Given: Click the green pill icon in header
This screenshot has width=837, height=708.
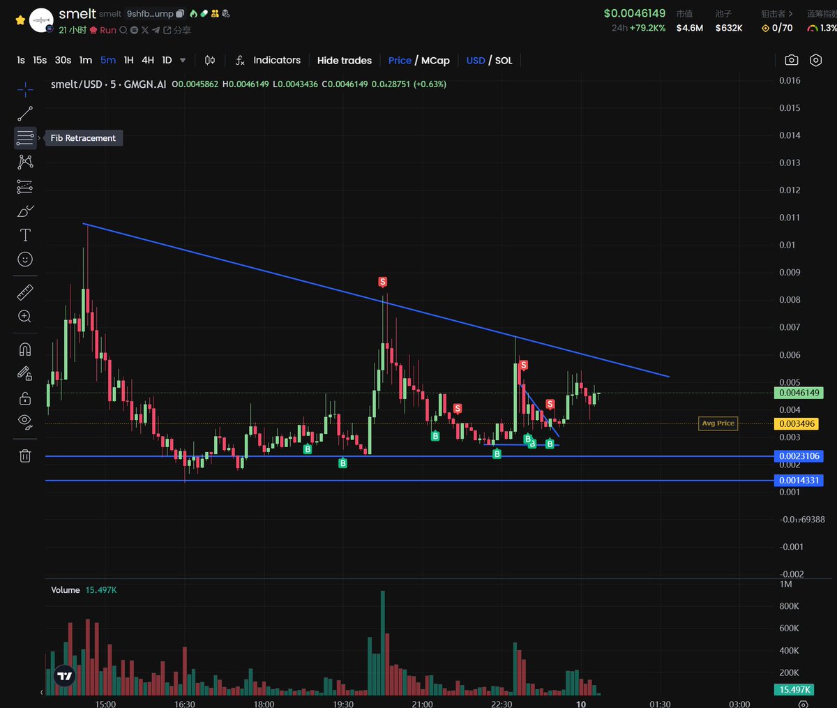Looking at the screenshot, I should (x=204, y=13).
